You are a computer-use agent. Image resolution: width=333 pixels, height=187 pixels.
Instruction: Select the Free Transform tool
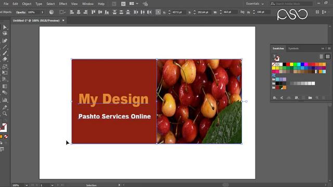5,73
